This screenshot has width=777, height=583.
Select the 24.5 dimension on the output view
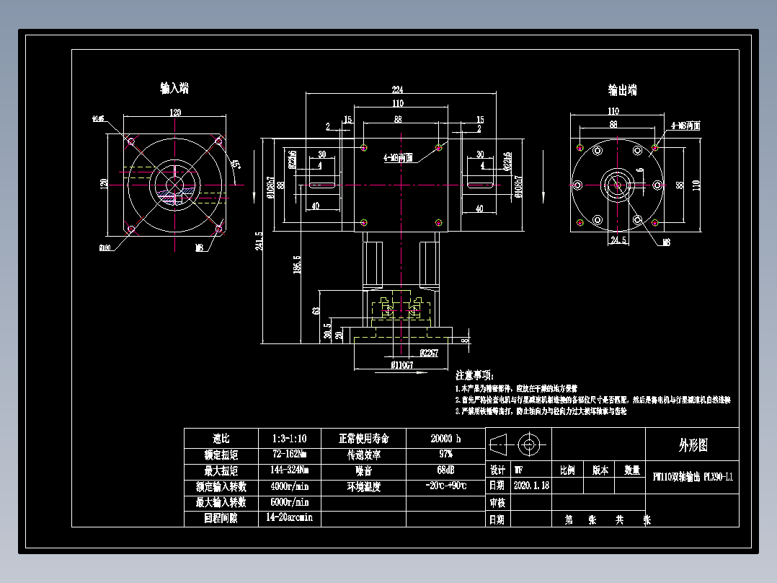618,239
